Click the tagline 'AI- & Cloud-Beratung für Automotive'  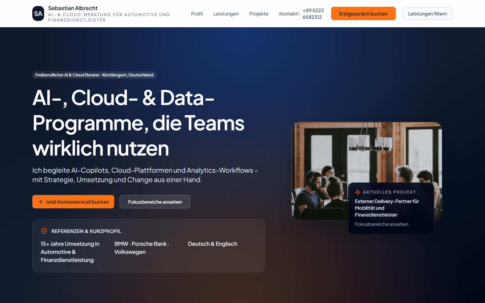click(x=109, y=18)
